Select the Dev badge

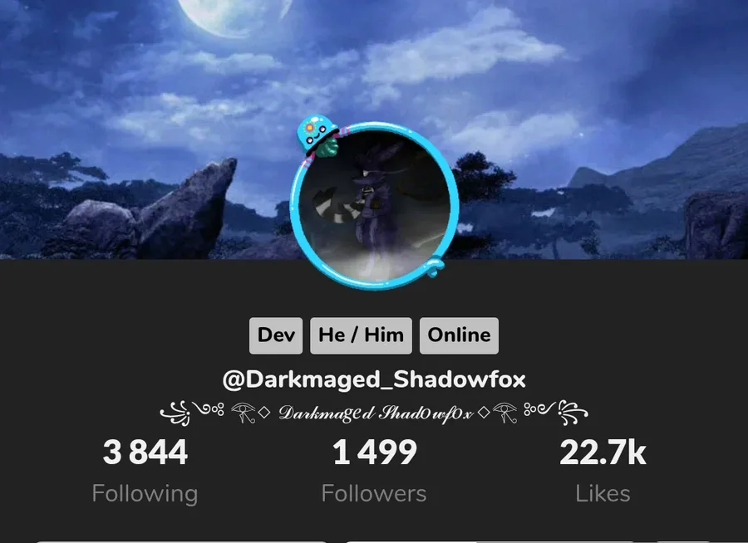276,335
